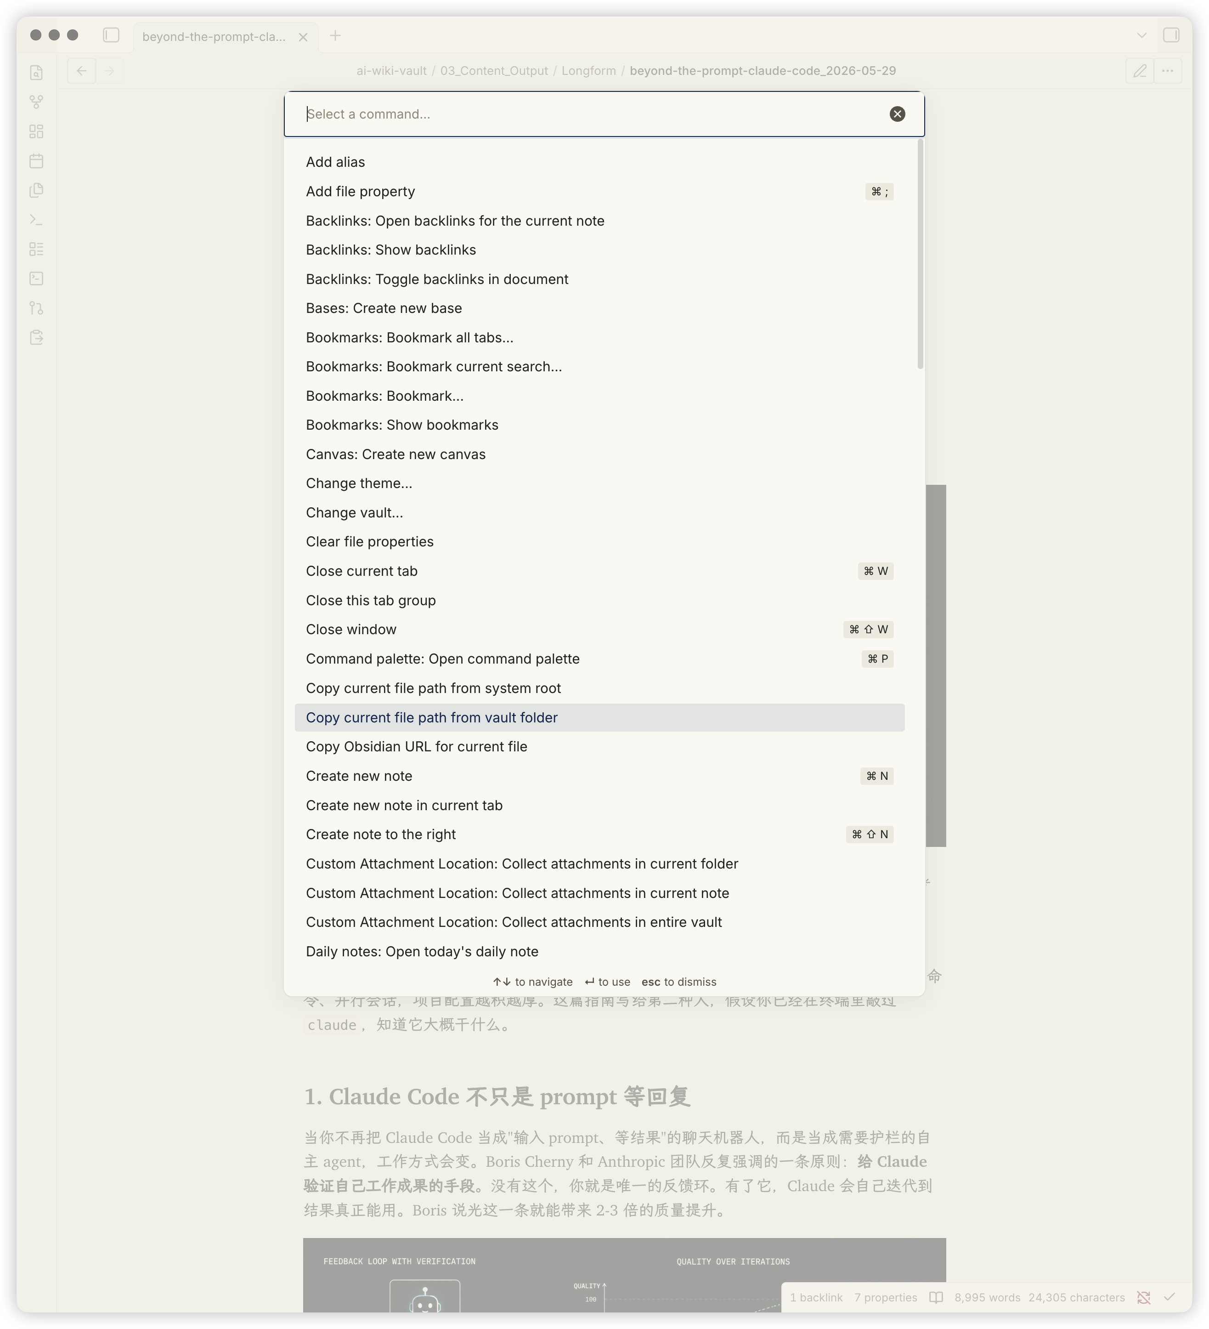Screen dimensions: 1209x1329
Task: Clear the command search field
Action: click(x=898, y=114)
